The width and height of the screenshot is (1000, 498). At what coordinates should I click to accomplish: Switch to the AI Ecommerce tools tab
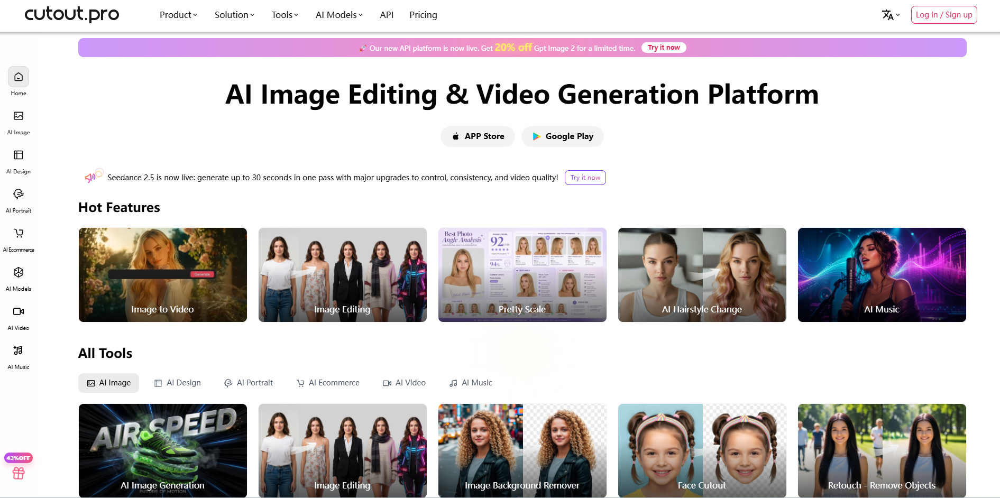(x=328, y=383)
